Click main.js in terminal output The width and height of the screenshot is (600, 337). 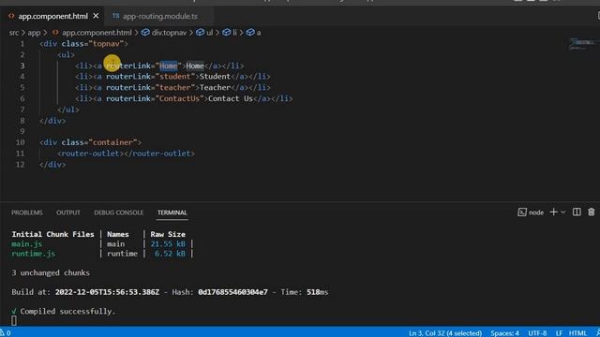coord(27,243)
